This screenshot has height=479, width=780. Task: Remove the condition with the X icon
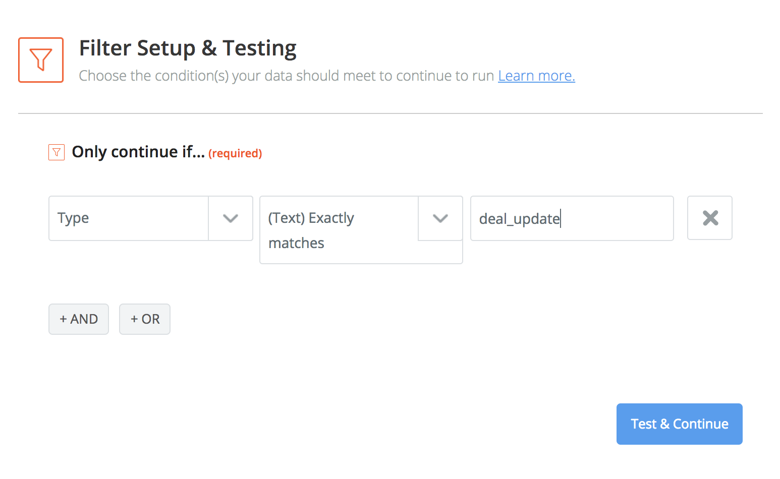710,218
